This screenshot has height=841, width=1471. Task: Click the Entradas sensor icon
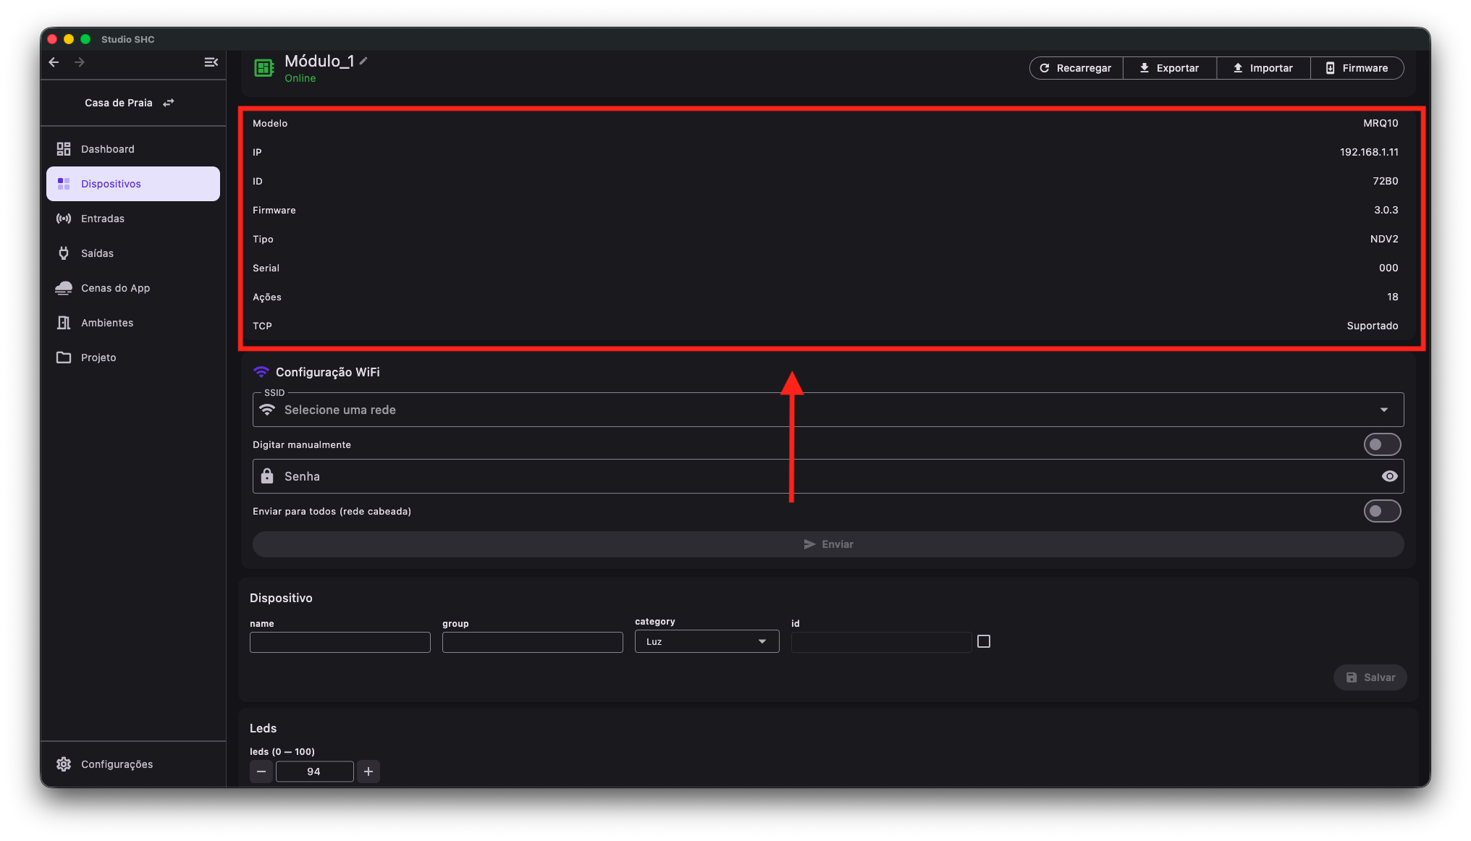coord(64,219)
